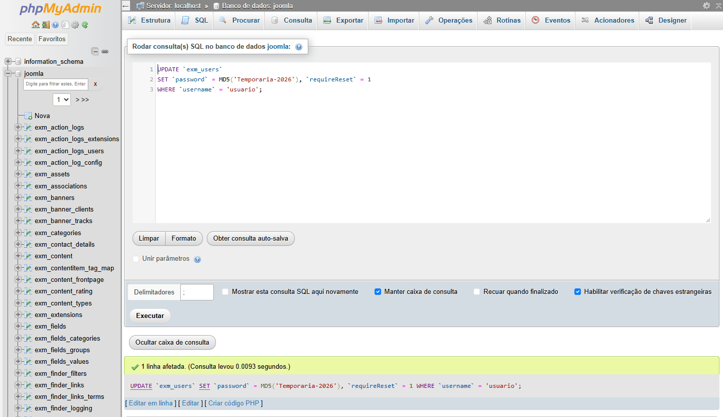Viewport: 723px width, 417px height.
Task: Run the query with Executar button
Action: (x=150, y=316)
